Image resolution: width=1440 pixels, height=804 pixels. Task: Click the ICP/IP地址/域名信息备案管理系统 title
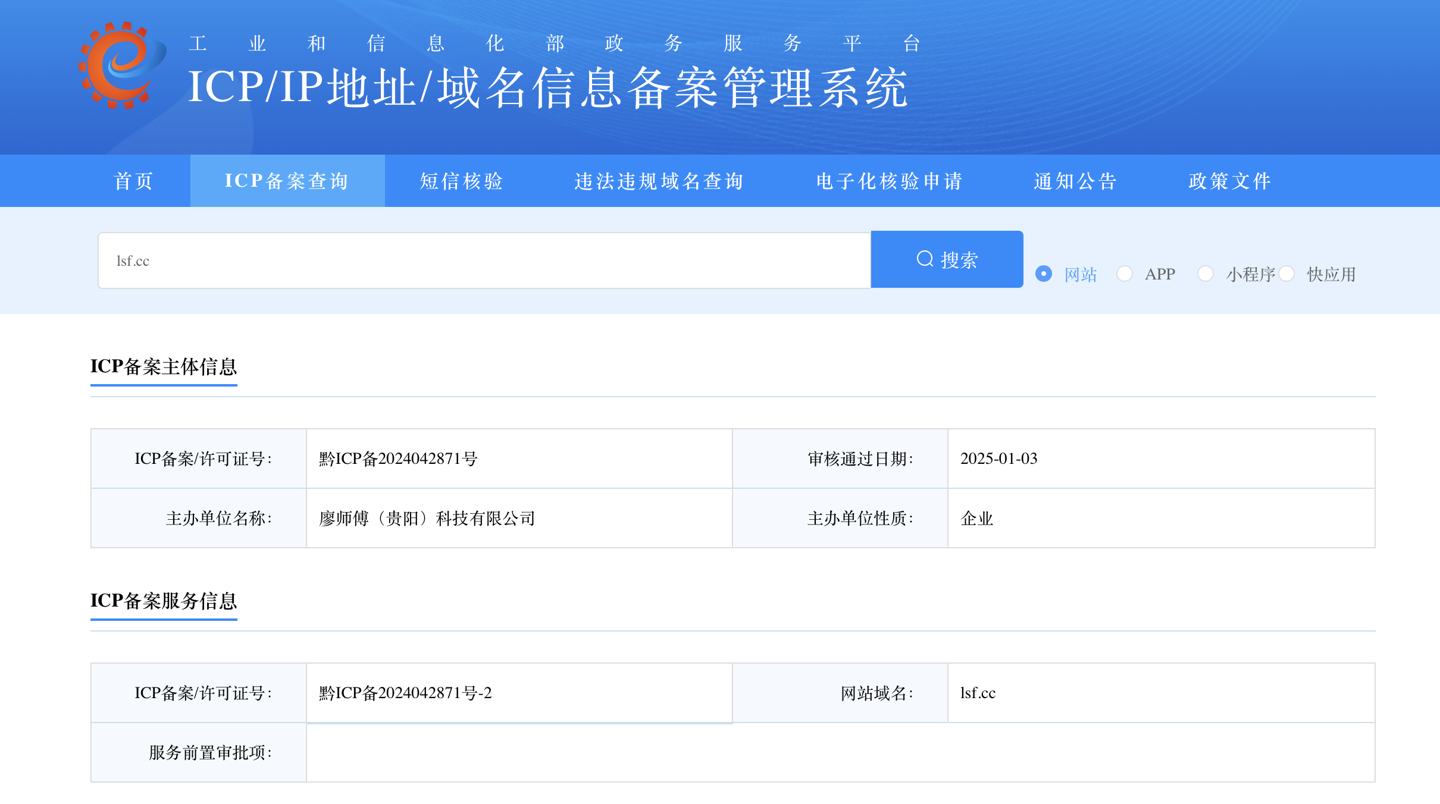click(x=547, y=88)
